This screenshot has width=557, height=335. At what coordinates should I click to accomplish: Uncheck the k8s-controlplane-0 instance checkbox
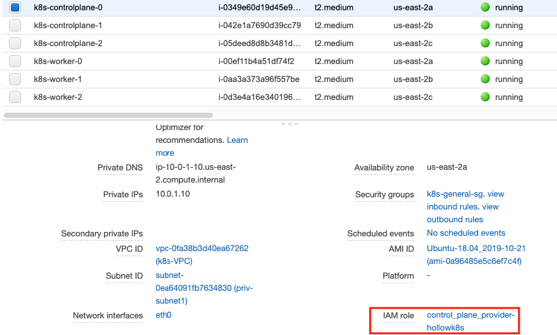click(x=15, y=8)
